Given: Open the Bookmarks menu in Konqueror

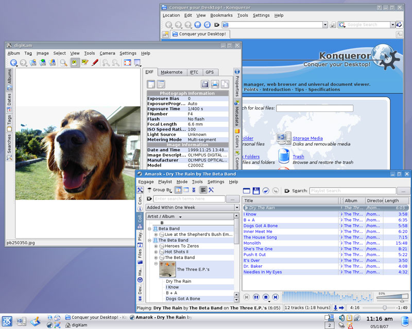Looking at the screenshot, I should coord(221,15).
